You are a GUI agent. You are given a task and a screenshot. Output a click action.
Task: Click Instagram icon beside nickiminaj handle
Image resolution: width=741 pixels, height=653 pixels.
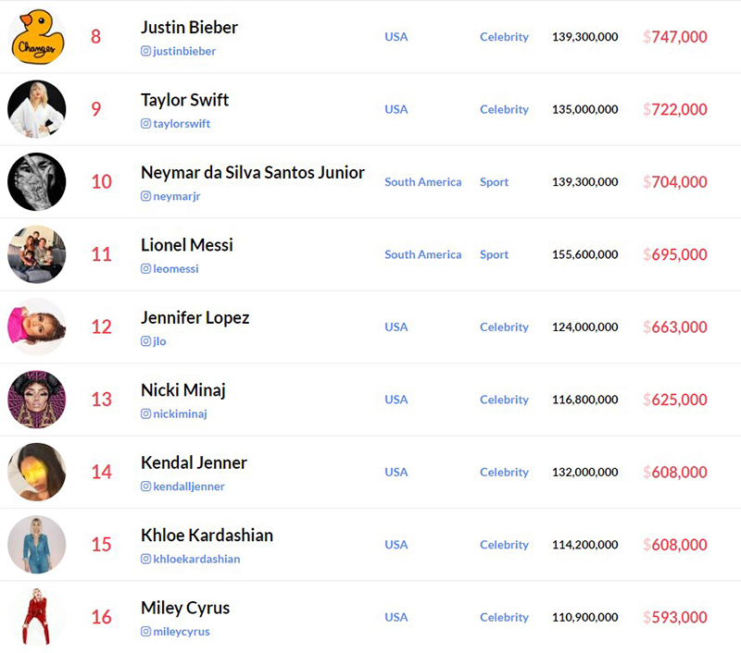click(x=145, y=413)
